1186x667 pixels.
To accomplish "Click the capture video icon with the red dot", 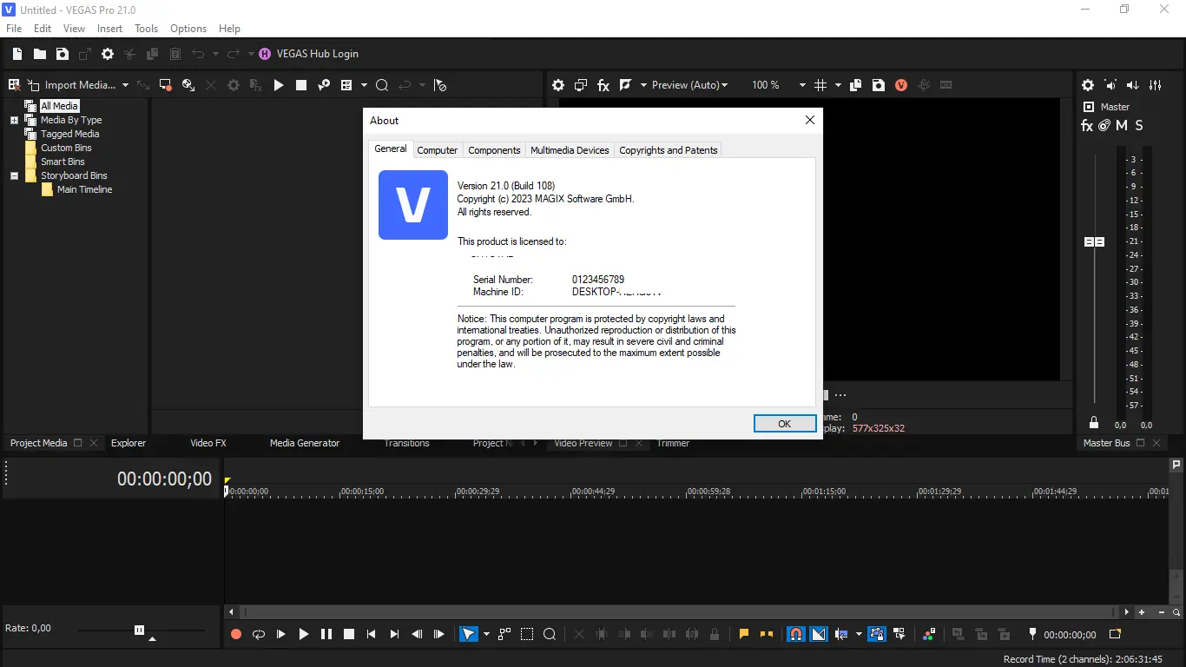I will pos(165,85).
